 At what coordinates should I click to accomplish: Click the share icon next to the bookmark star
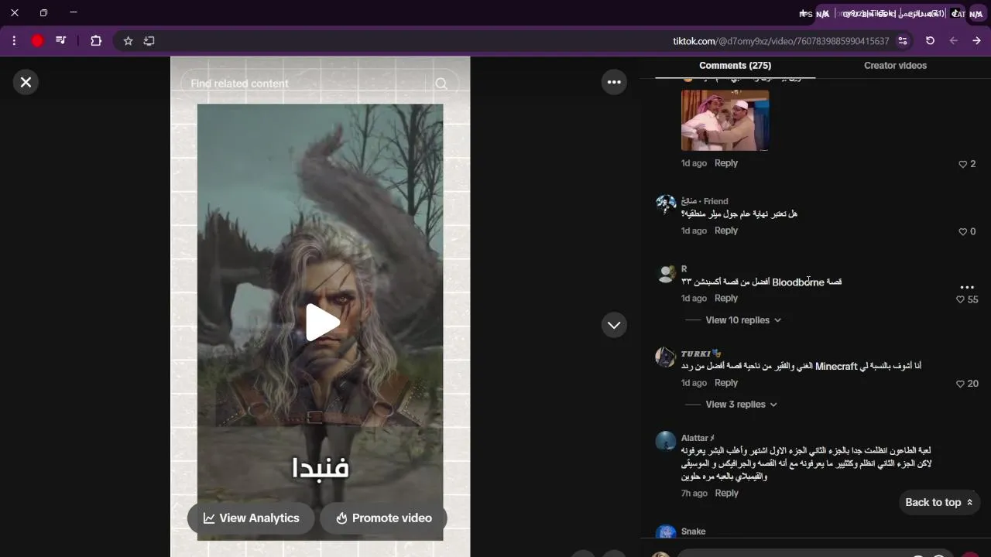click(149, 40)
